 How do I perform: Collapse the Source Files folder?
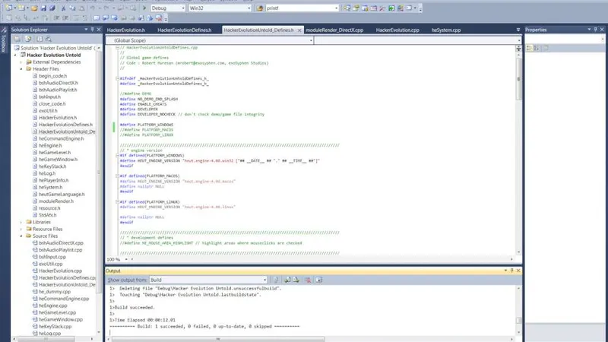(x=21, y=236)
